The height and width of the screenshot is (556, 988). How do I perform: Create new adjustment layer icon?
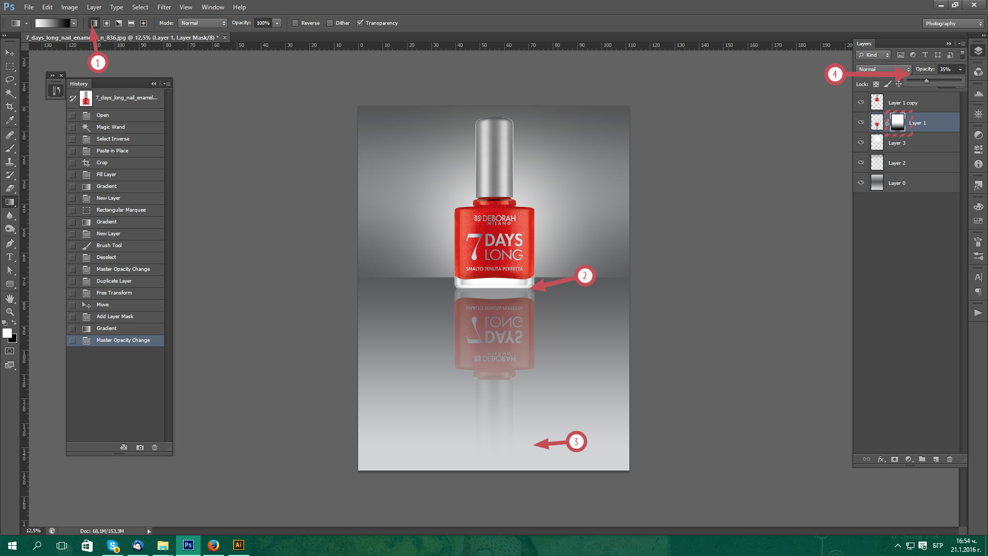click(x=909, y=459)
